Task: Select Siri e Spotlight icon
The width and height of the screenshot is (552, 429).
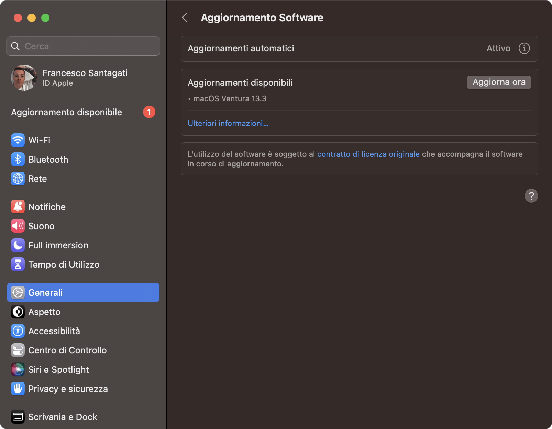Action: tap(18, 369)
